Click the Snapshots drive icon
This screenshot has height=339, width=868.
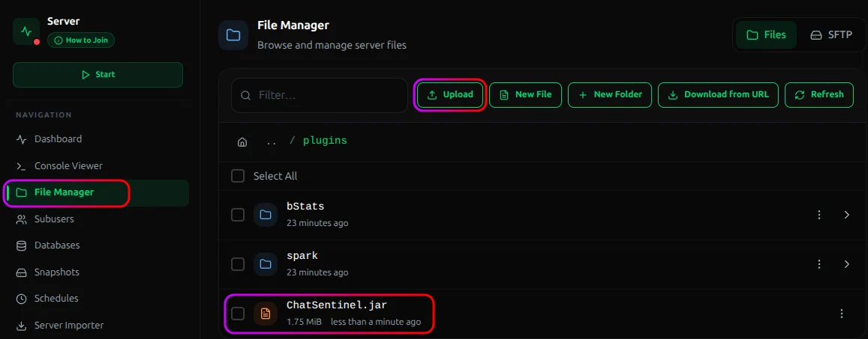point(21,272)
